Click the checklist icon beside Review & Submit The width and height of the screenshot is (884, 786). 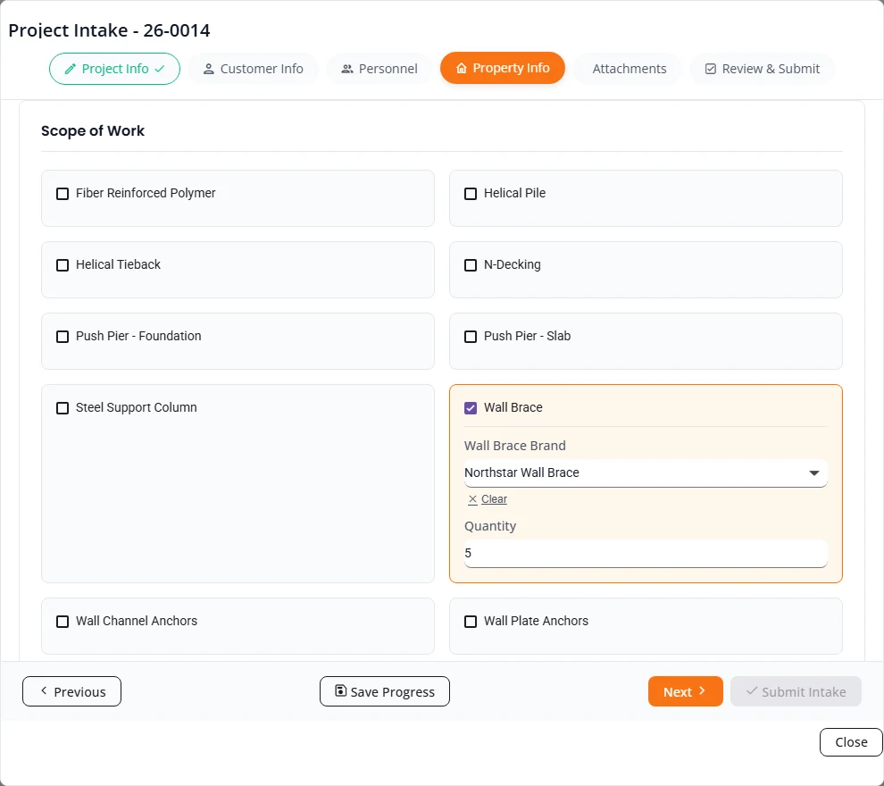click(x=711, y=69)
